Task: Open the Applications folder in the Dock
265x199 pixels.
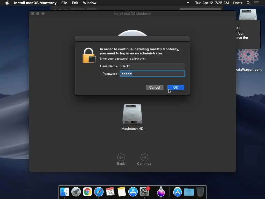Action: (x=177, y=192)
